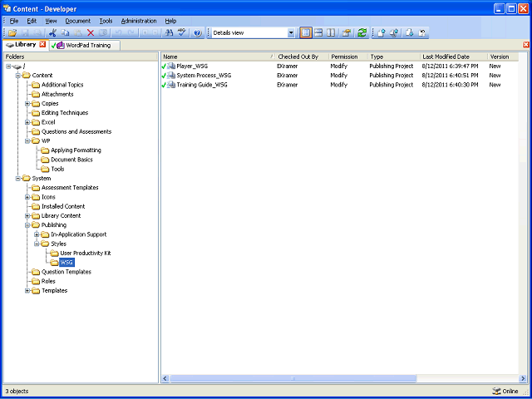Expand the Templates folder

[x=27, y=291]
